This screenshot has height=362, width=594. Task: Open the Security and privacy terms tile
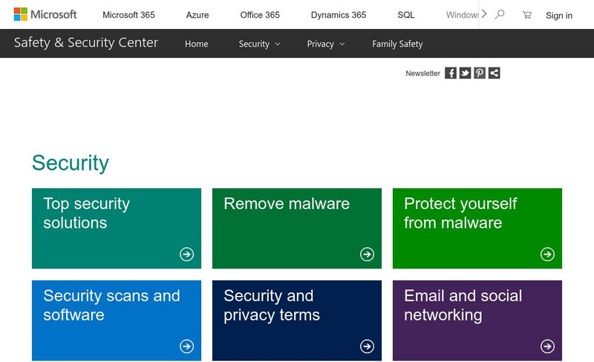click(296, 320)
